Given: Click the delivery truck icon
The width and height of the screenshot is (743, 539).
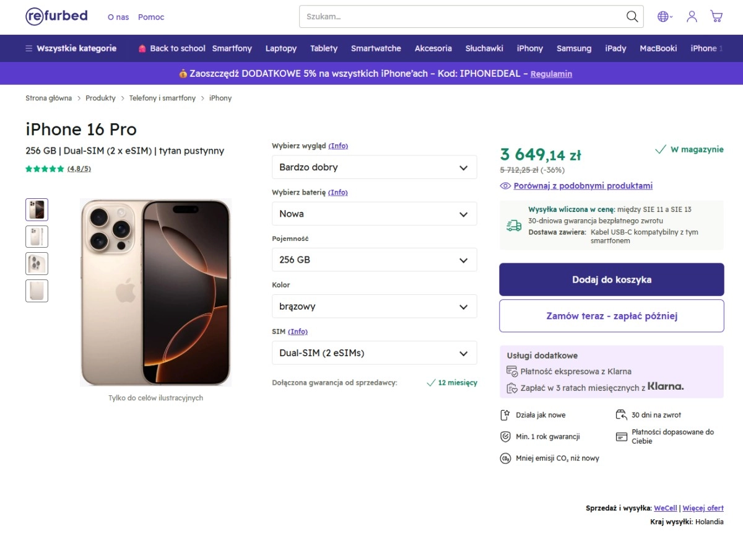Looking at the screenshot, I should pos(514,226).
